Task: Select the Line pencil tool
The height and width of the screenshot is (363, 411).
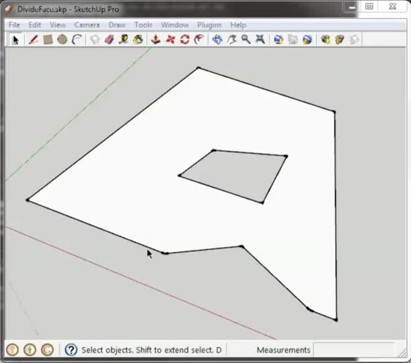Action: click(33, 40)
